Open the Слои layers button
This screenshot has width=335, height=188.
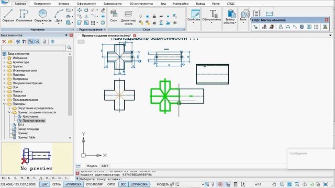(114, 16)
